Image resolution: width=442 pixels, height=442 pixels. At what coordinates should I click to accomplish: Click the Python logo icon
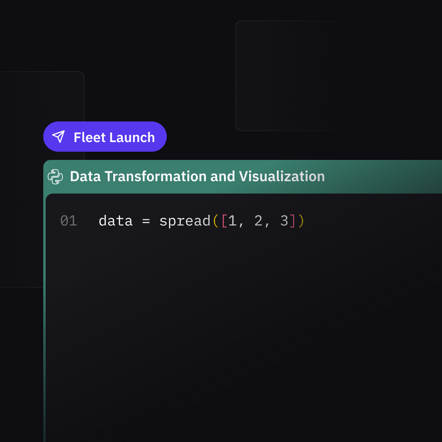coord(55,177)
